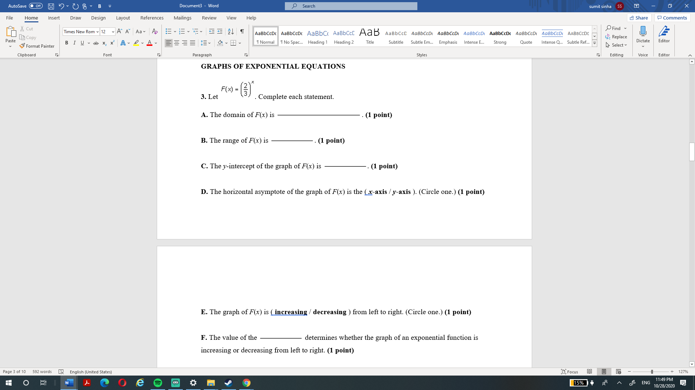This screenshot has width=695, height=390.
Task: Click the Decrease Indent icon
Action: point(212,31)
